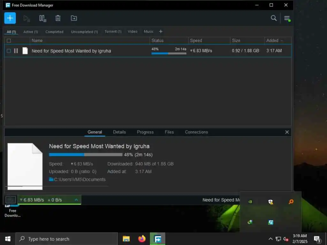Select Need for Speed Most Wanted row name

coord(71,51)
